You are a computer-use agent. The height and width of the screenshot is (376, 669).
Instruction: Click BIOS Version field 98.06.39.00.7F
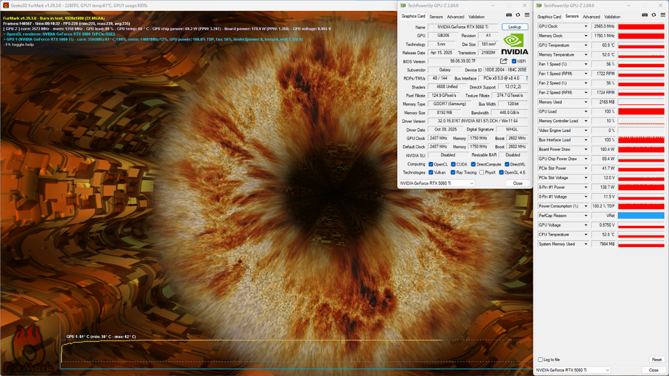pyautogui.click(x=463, y=61)
